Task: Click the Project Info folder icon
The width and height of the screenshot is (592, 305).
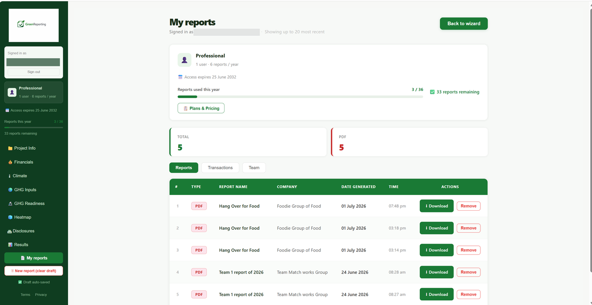Action: tap(10, 148)
